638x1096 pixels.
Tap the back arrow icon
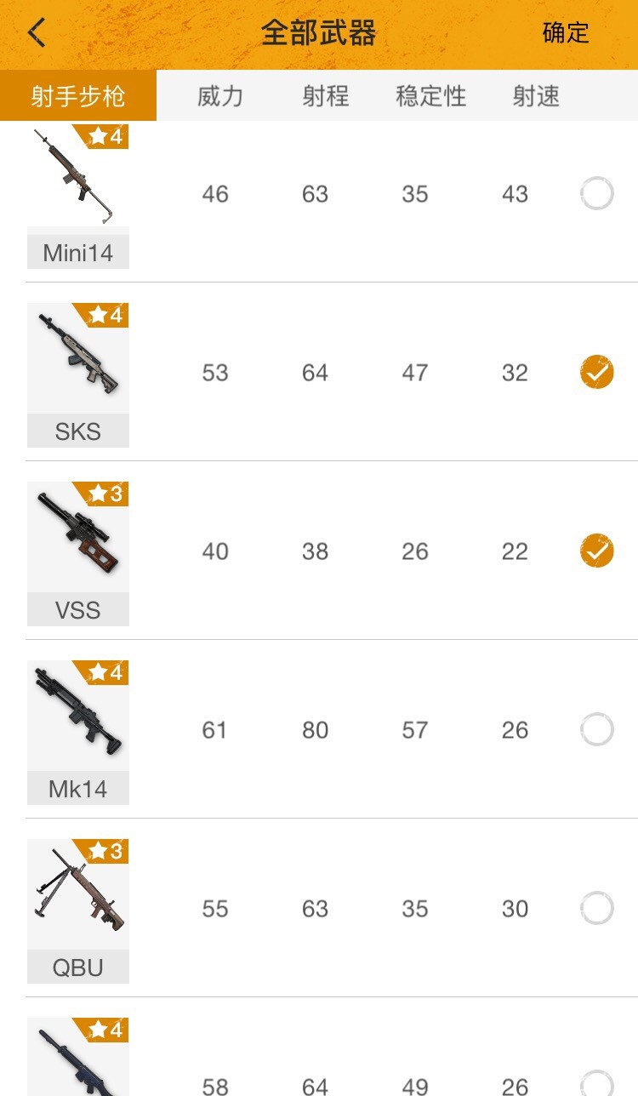(x=37, y=32)
